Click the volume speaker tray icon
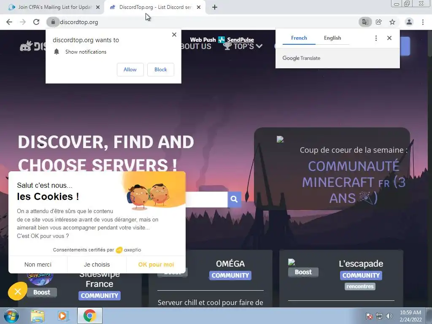Viewport: 432px width, 324px height. (389, 316)
